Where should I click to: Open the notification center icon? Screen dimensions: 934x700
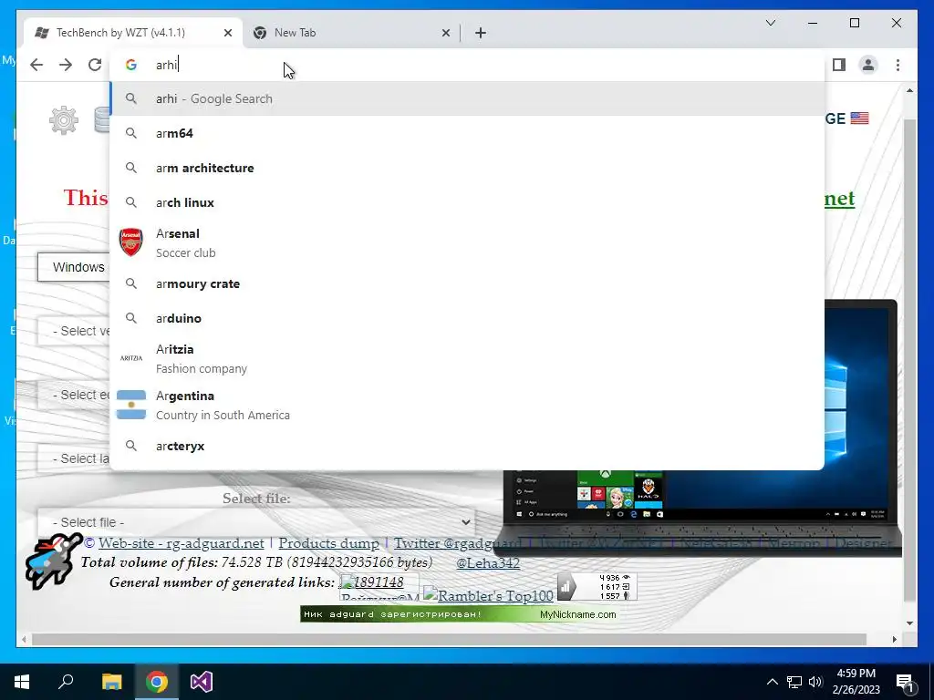(905, 682)
